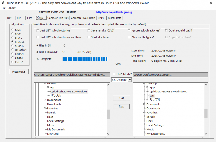
Task: Enable Ignore sub-directories option
Action: click(x=129, y=30)
